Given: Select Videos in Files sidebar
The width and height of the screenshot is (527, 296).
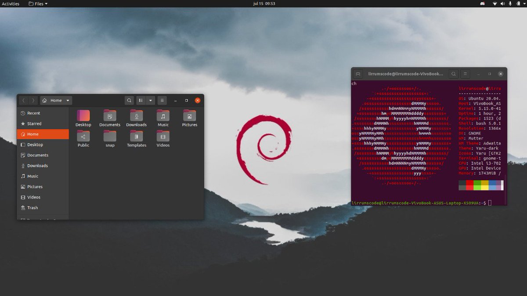Looking at the screenshot, I should 43,197.
